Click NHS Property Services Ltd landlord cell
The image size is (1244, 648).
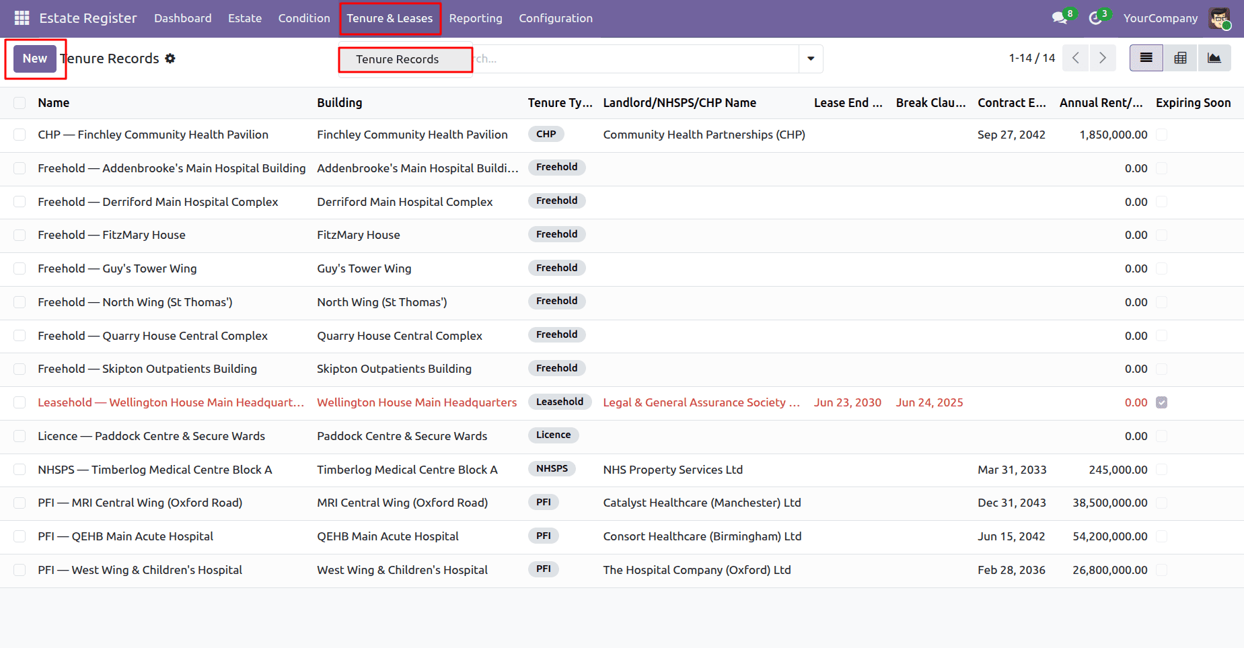click(x=673, y=470)
